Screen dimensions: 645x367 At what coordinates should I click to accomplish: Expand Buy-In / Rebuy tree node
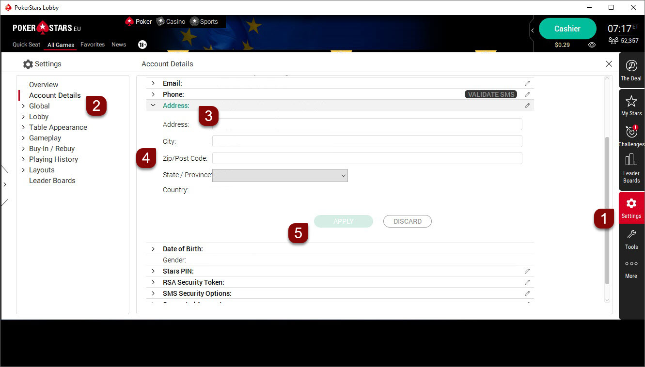pos(23,149)
